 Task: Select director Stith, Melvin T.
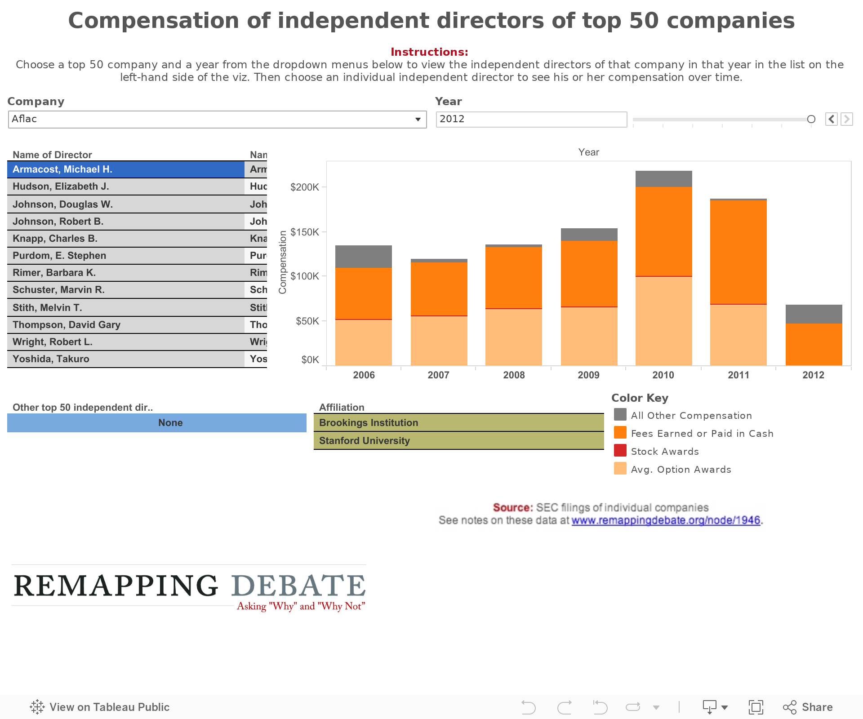(x=126, y=307)
